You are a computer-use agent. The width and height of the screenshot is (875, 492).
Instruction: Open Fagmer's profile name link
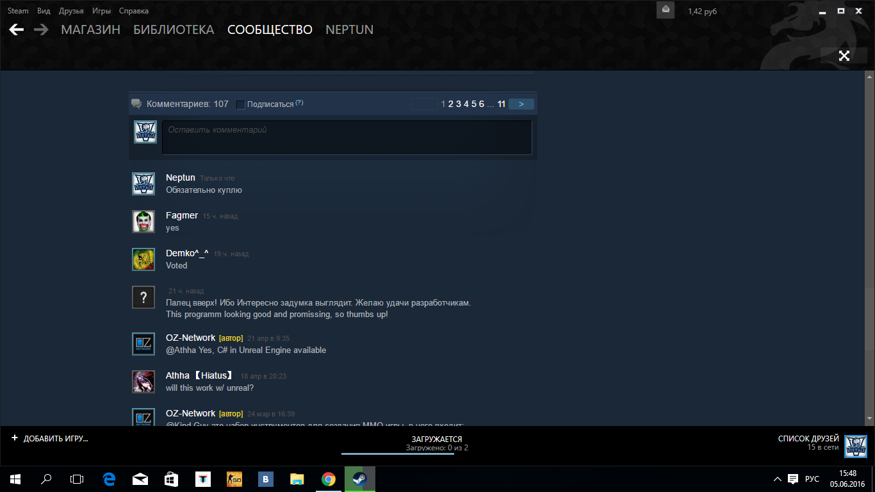[x=182, y=215]
